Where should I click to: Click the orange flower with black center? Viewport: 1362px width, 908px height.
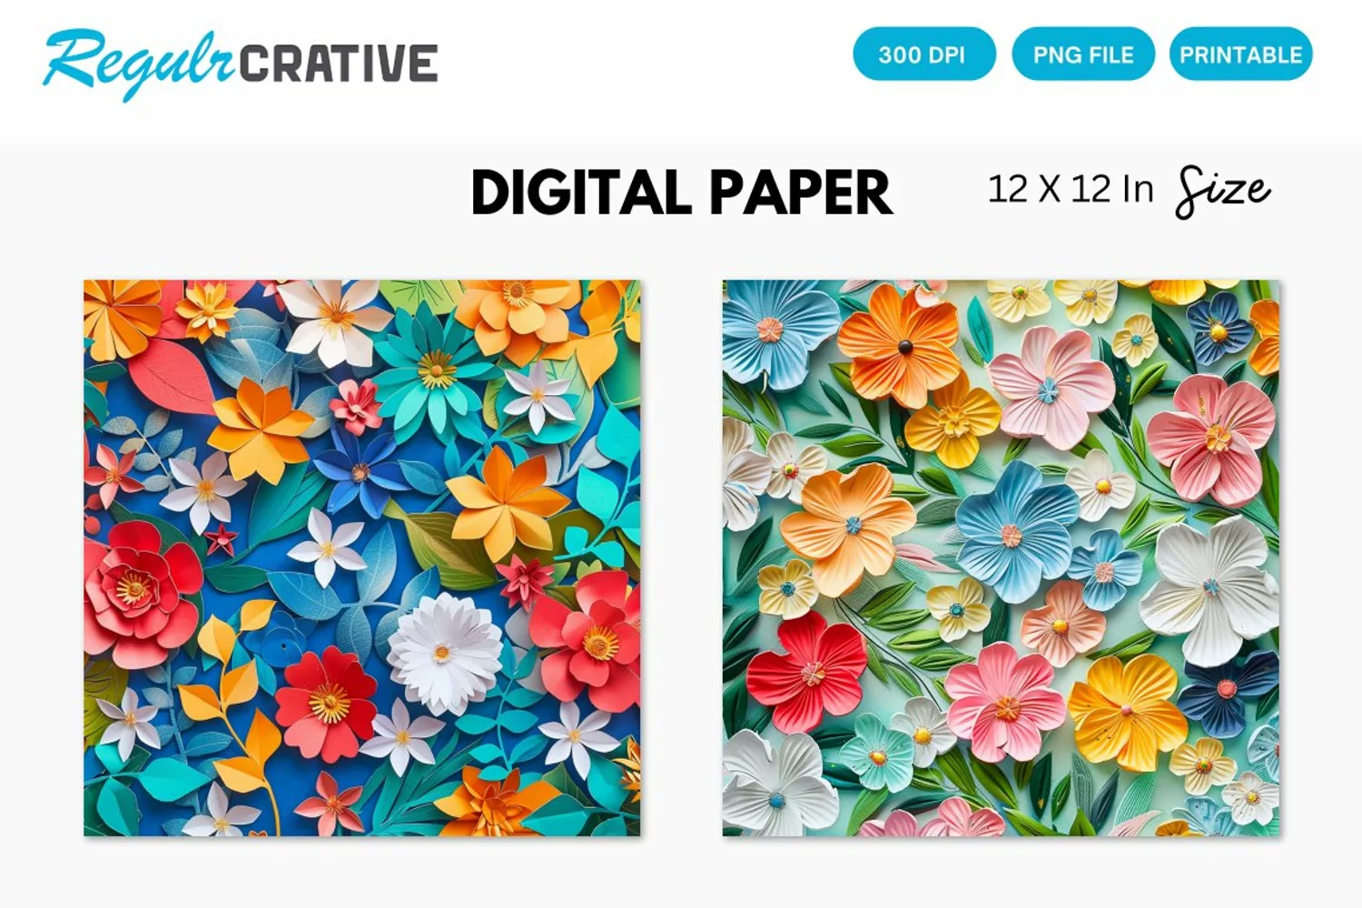click(899, 344)
